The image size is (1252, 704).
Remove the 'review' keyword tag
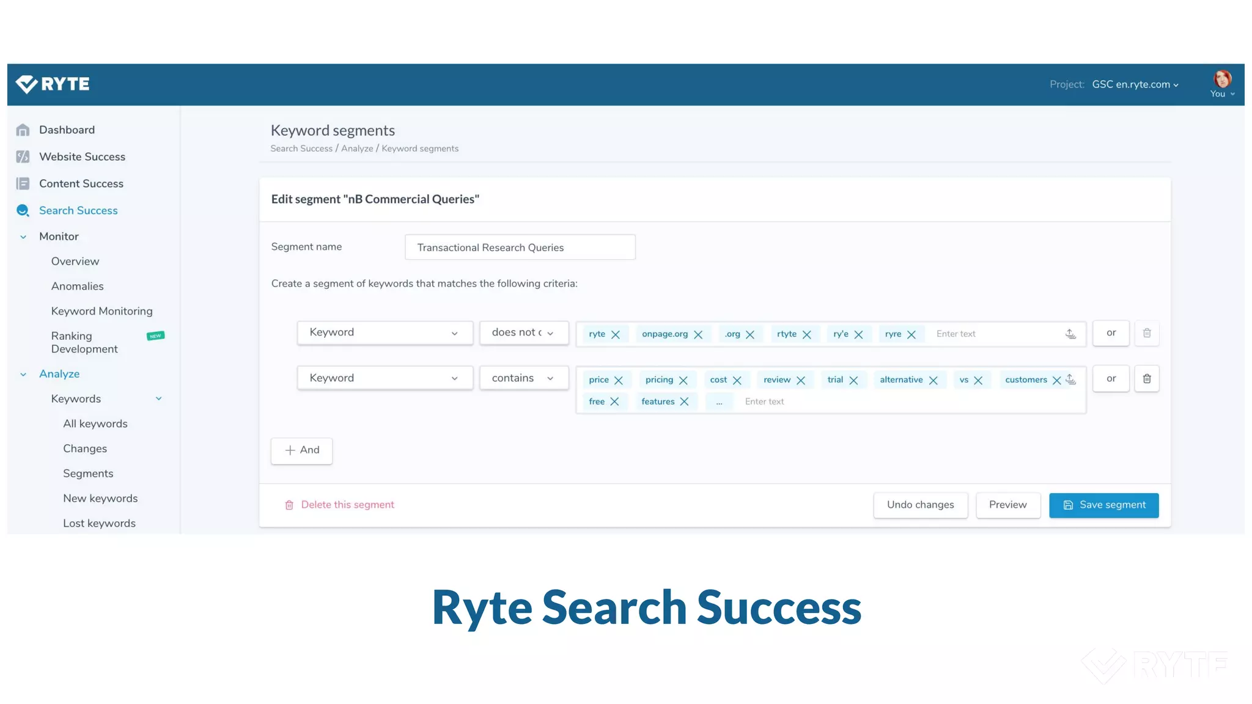[x=801, y=380]
